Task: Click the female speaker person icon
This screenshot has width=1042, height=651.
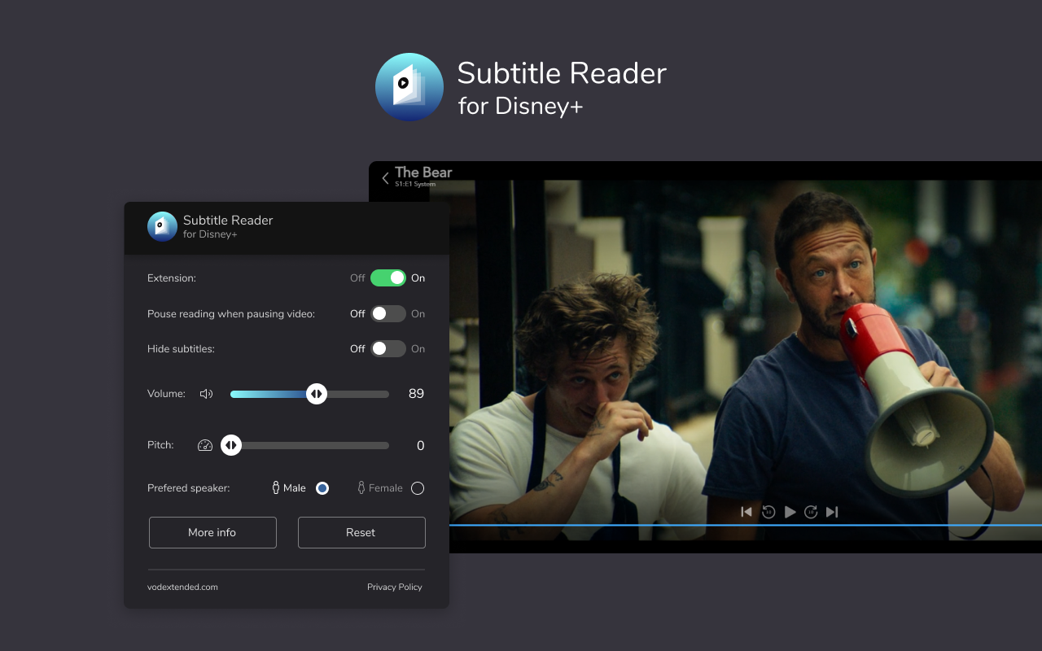Action: tap(361, 487)
